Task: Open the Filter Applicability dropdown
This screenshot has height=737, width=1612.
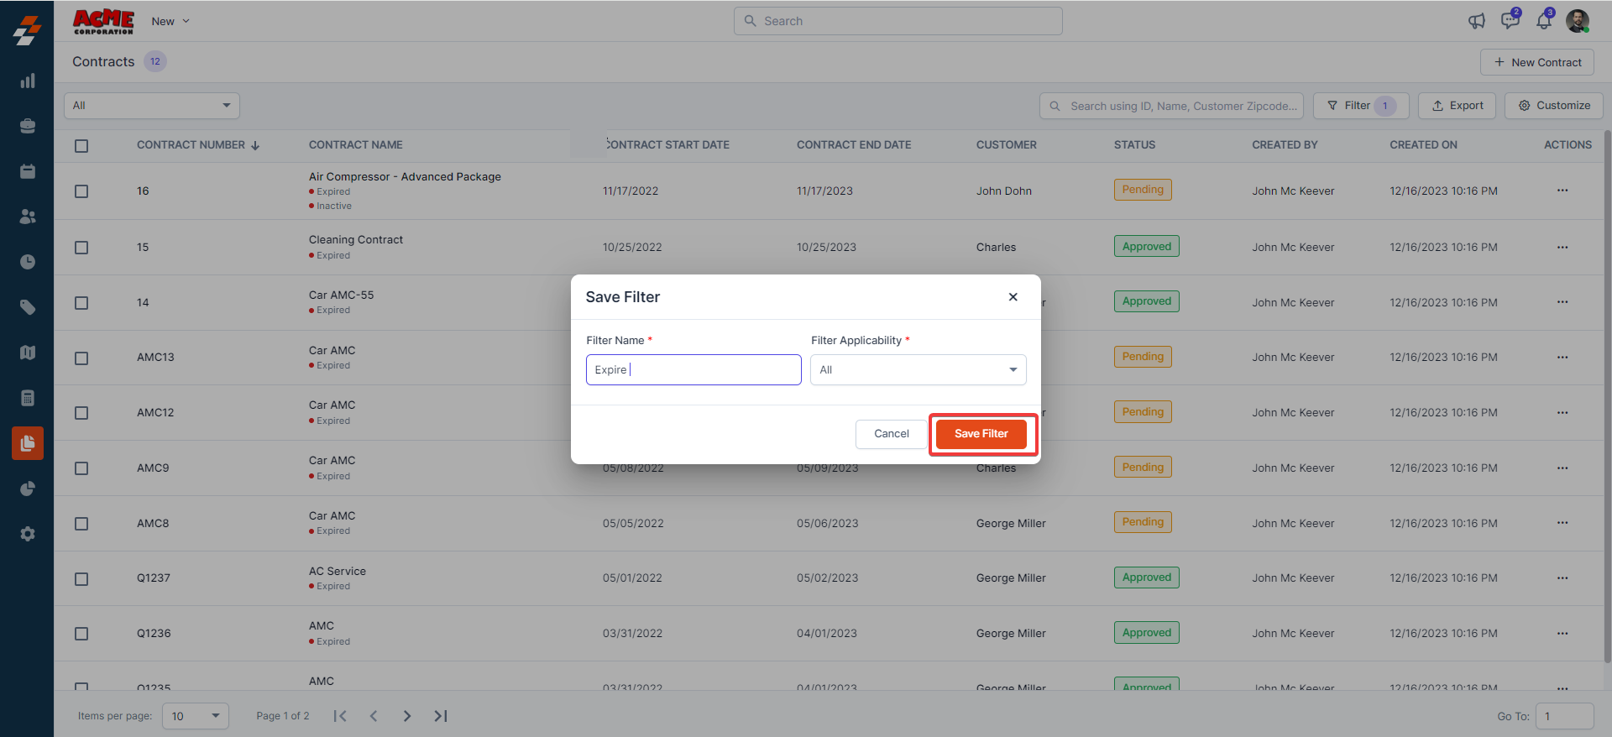Action: pyautogui.click(x=918, y=370)
